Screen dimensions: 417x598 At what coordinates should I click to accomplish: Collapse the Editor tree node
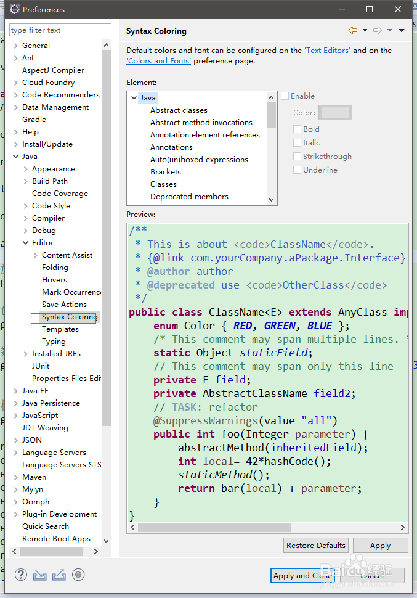[25, 242]
